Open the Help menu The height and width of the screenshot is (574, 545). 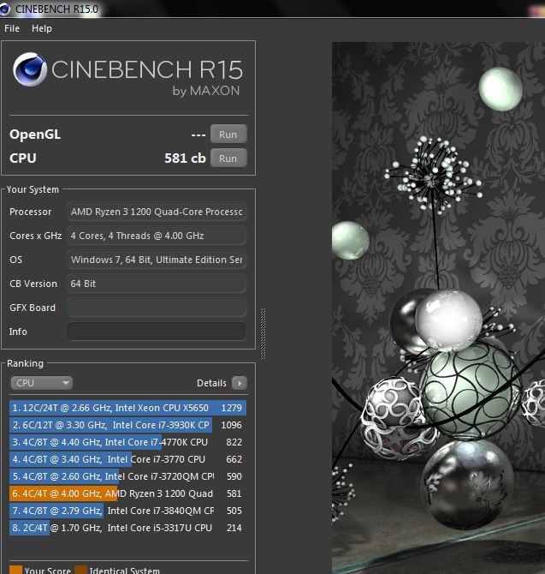coord(42,28)
